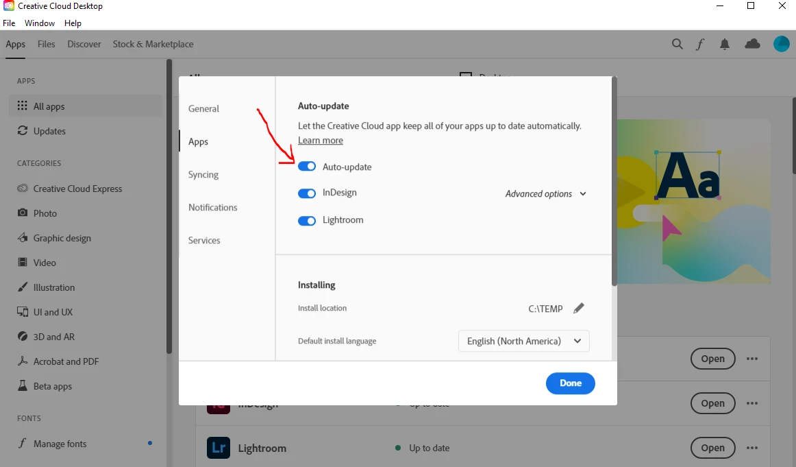Viewport: 796px width, 467px height.
Task: Open more options in topmost app row
Action: (x=752, y=359)
